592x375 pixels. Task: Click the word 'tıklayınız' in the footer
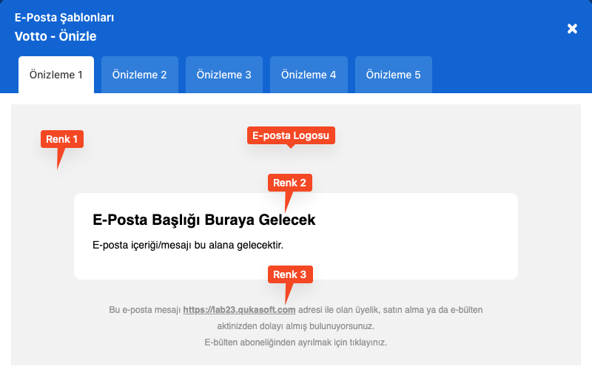[369, 342]
